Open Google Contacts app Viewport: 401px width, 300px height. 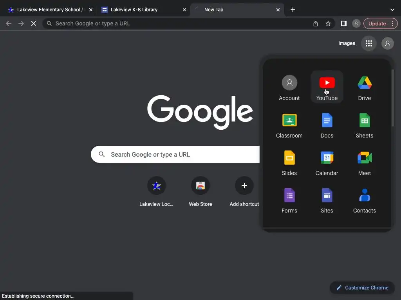(365, 200)
